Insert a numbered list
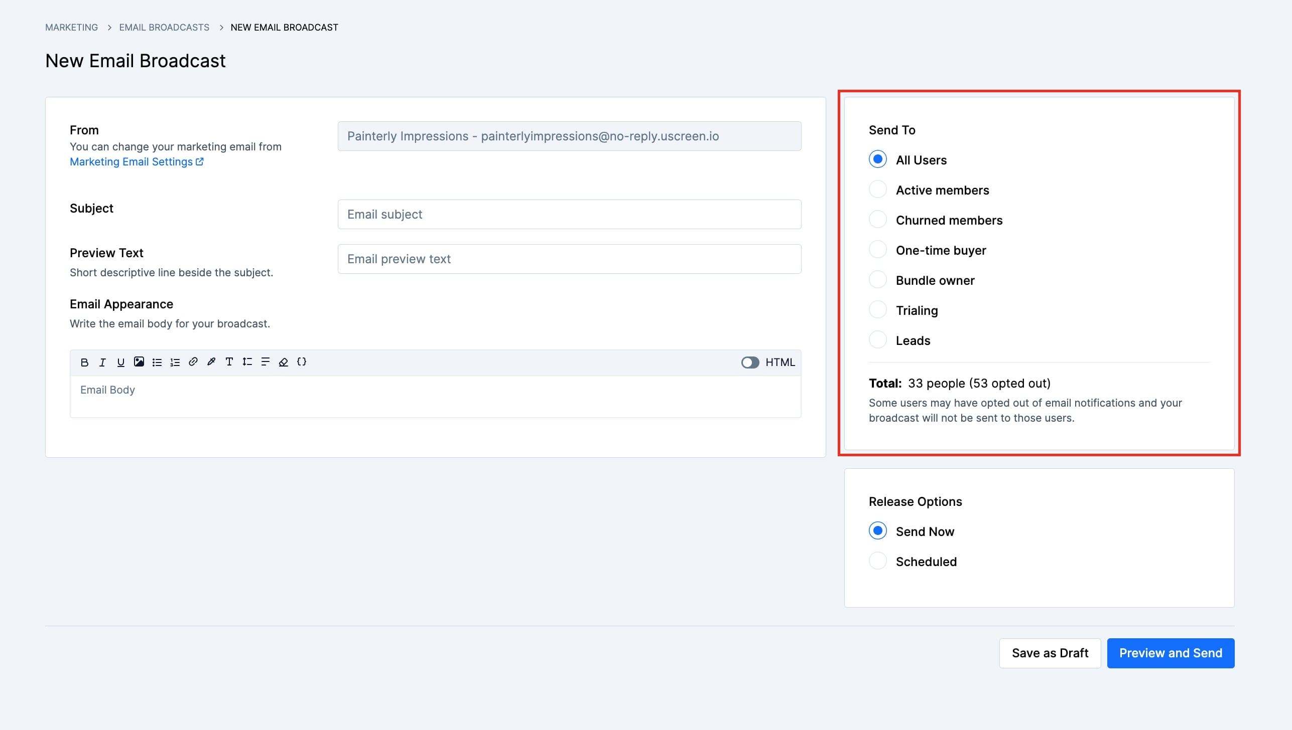Screen dimensions: 1292x730 175,362
